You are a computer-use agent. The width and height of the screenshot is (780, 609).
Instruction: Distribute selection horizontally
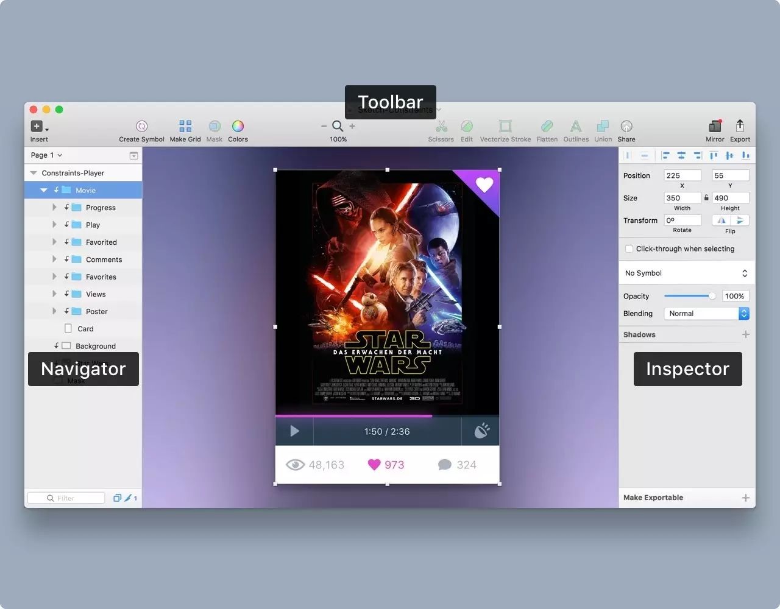628,156
